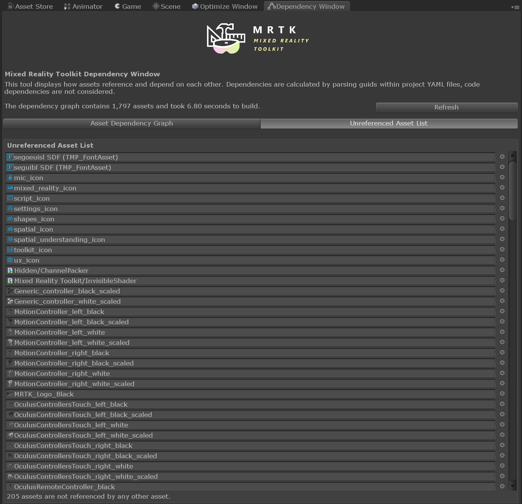Click the Hidden/ChannelPacker shader icon
522x504 pixels.
coord(10,270)
